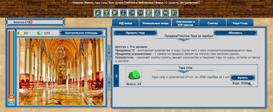Open the dm-game.mobi link
The image size is (273, 112).
(189, 3)
